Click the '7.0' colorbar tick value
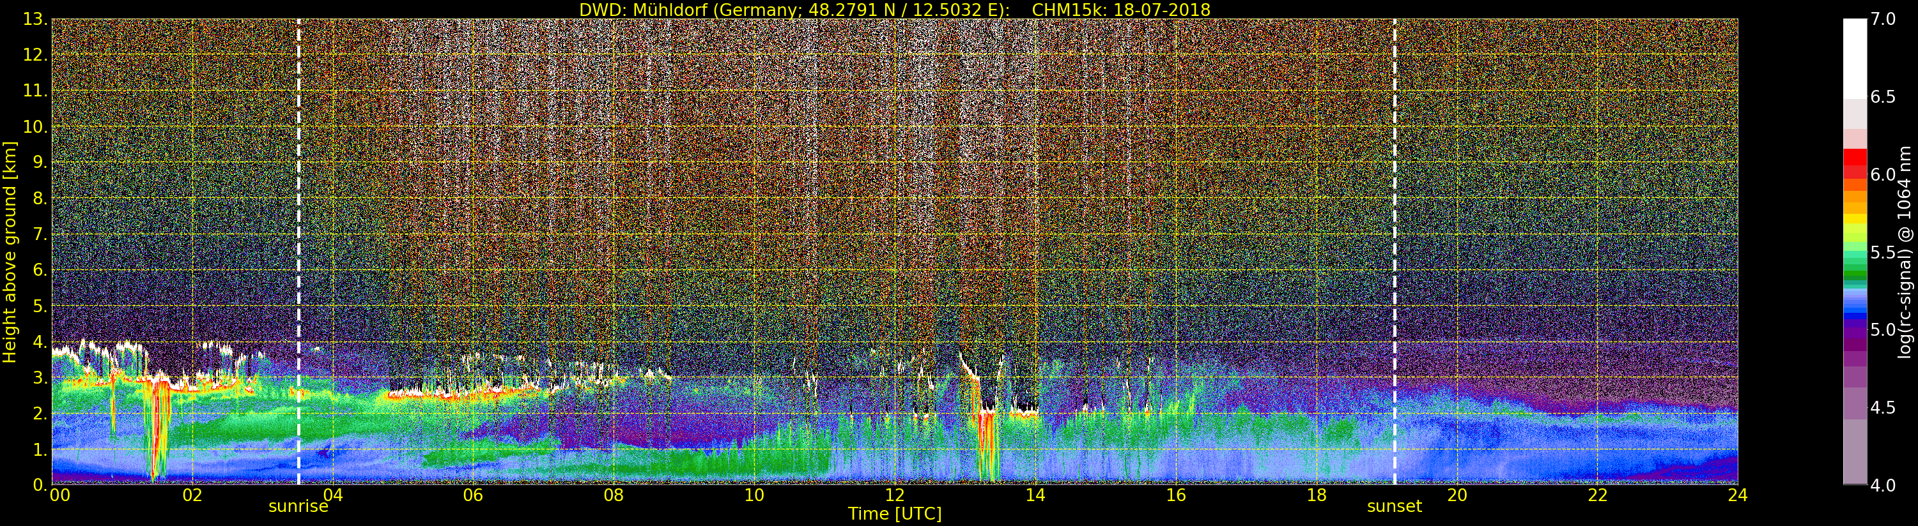The image size is (1918, 526). (1883, 19)
